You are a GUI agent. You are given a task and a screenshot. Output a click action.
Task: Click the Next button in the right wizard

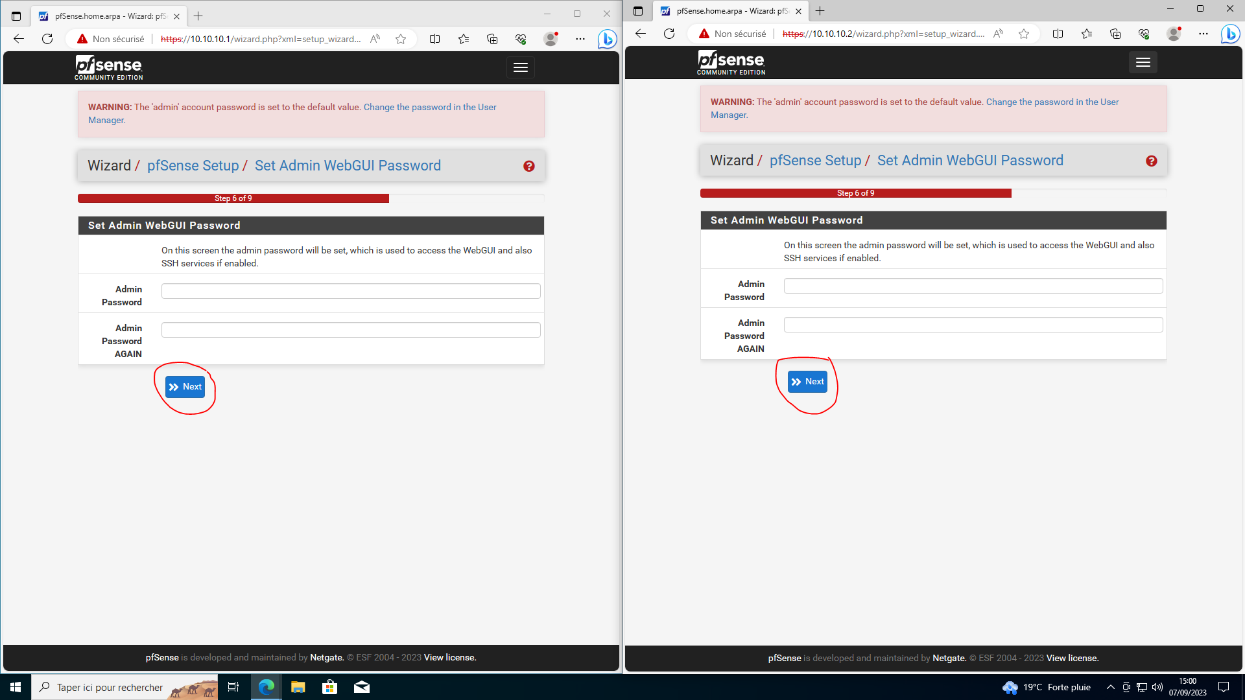tap(807, 382)
